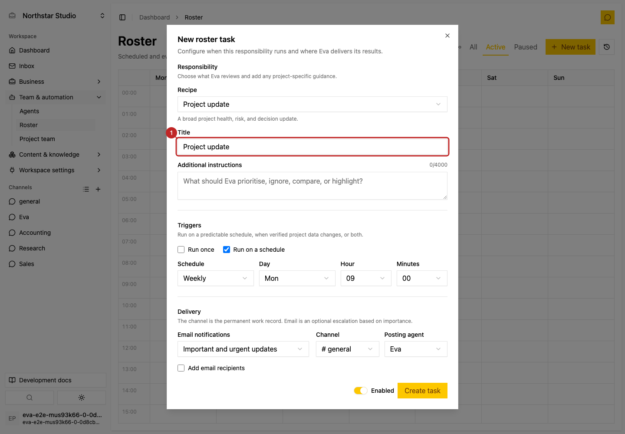Viewport: 625px width, 434px height.
Task: Click the Business briefcase icon
Action: (x=12, y=82)
